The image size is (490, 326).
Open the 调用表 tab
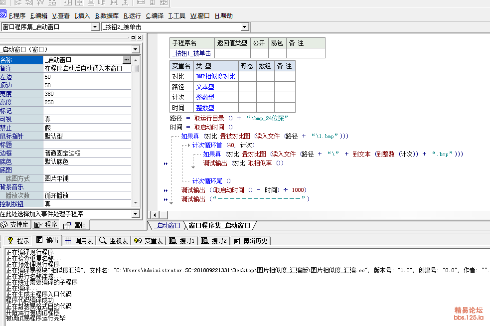pos(79,241)
